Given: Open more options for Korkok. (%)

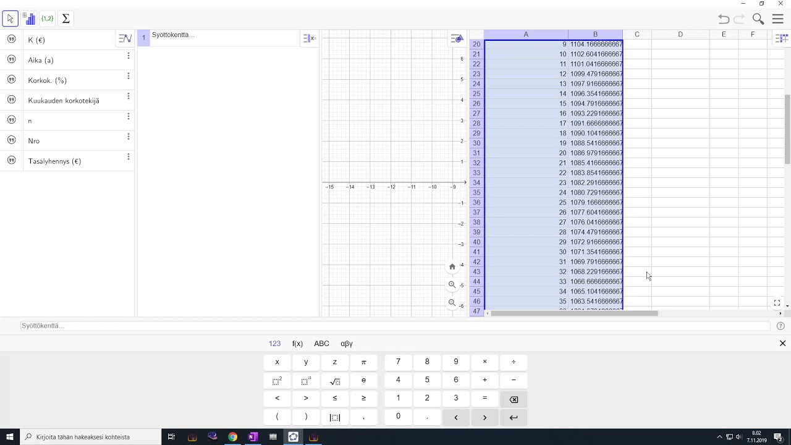Looking at the screenshot, I should pos(129,76).
